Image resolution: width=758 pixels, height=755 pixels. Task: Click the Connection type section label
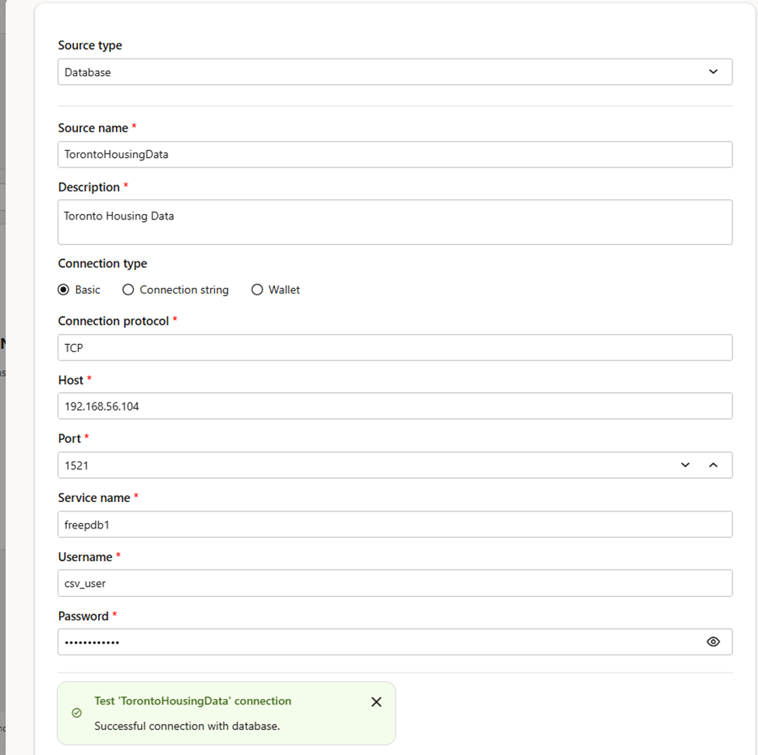click(x=102, y=263)
